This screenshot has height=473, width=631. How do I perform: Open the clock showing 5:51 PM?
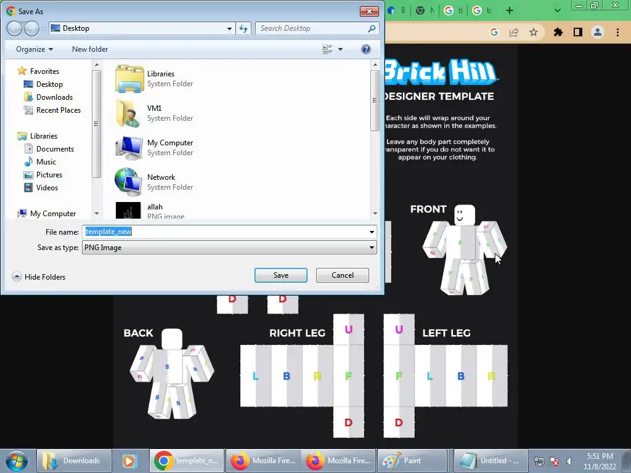(600, 461)
